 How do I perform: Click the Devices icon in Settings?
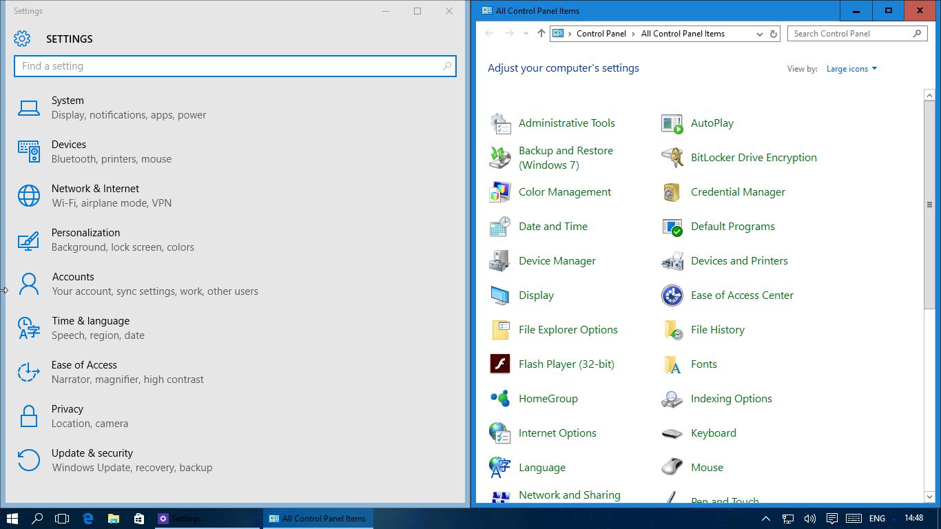(x=29, y=152)
